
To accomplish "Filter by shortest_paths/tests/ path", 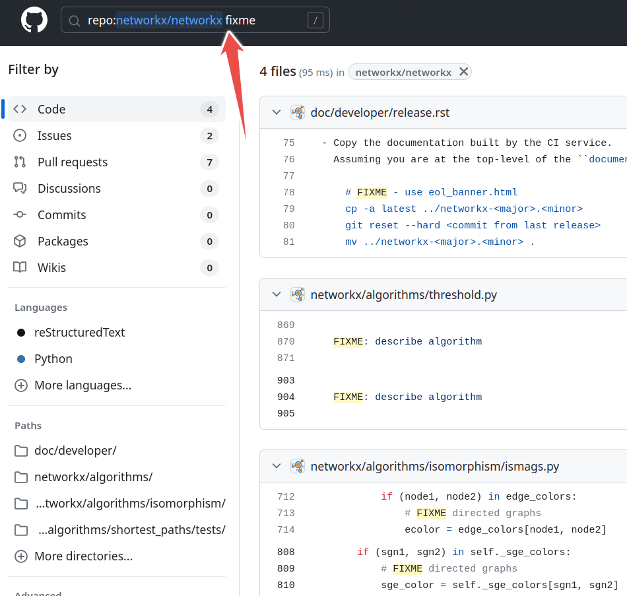I will click(132, 529).
